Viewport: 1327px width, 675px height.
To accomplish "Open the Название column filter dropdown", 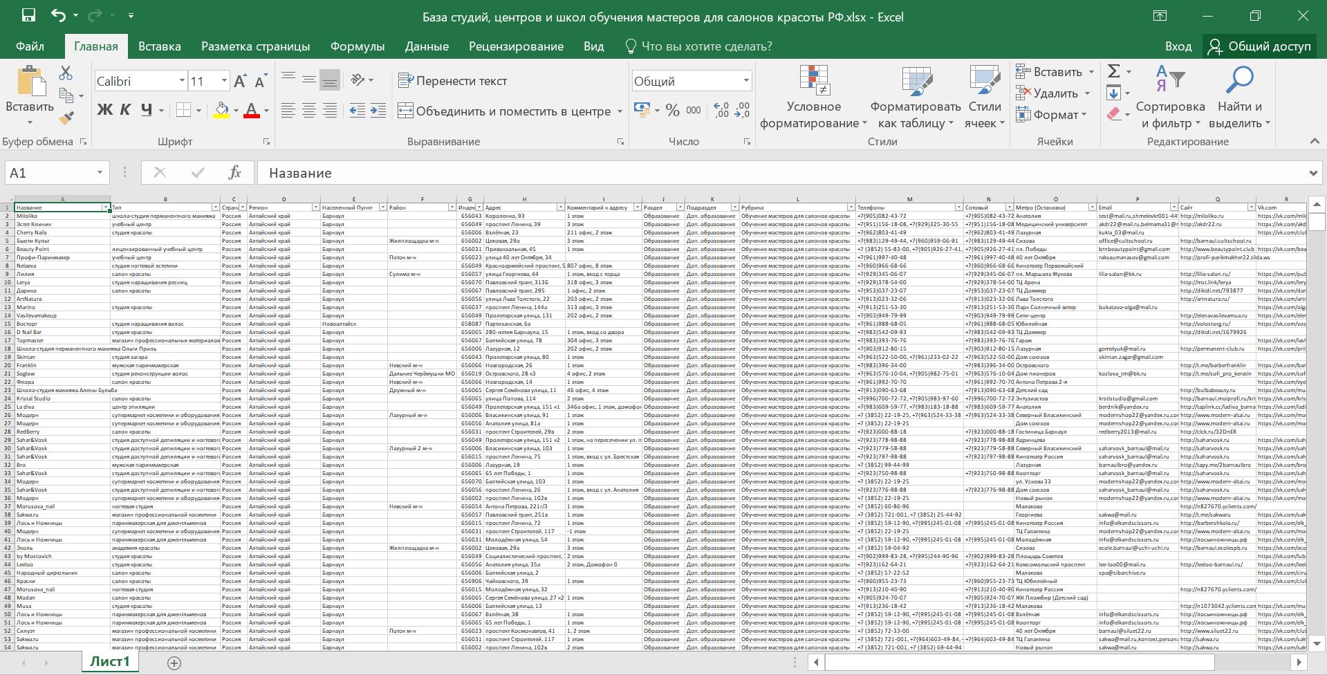I will coord(106,207).
